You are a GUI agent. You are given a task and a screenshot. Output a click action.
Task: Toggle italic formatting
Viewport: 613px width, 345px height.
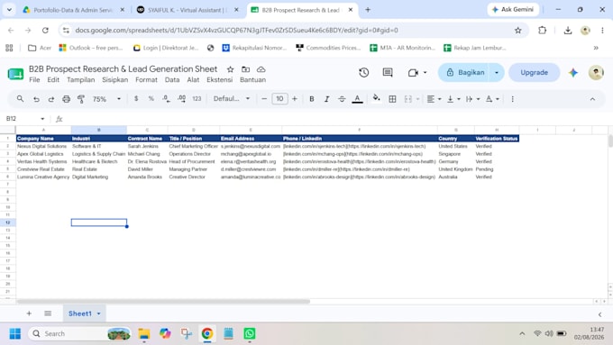[326, 99]
